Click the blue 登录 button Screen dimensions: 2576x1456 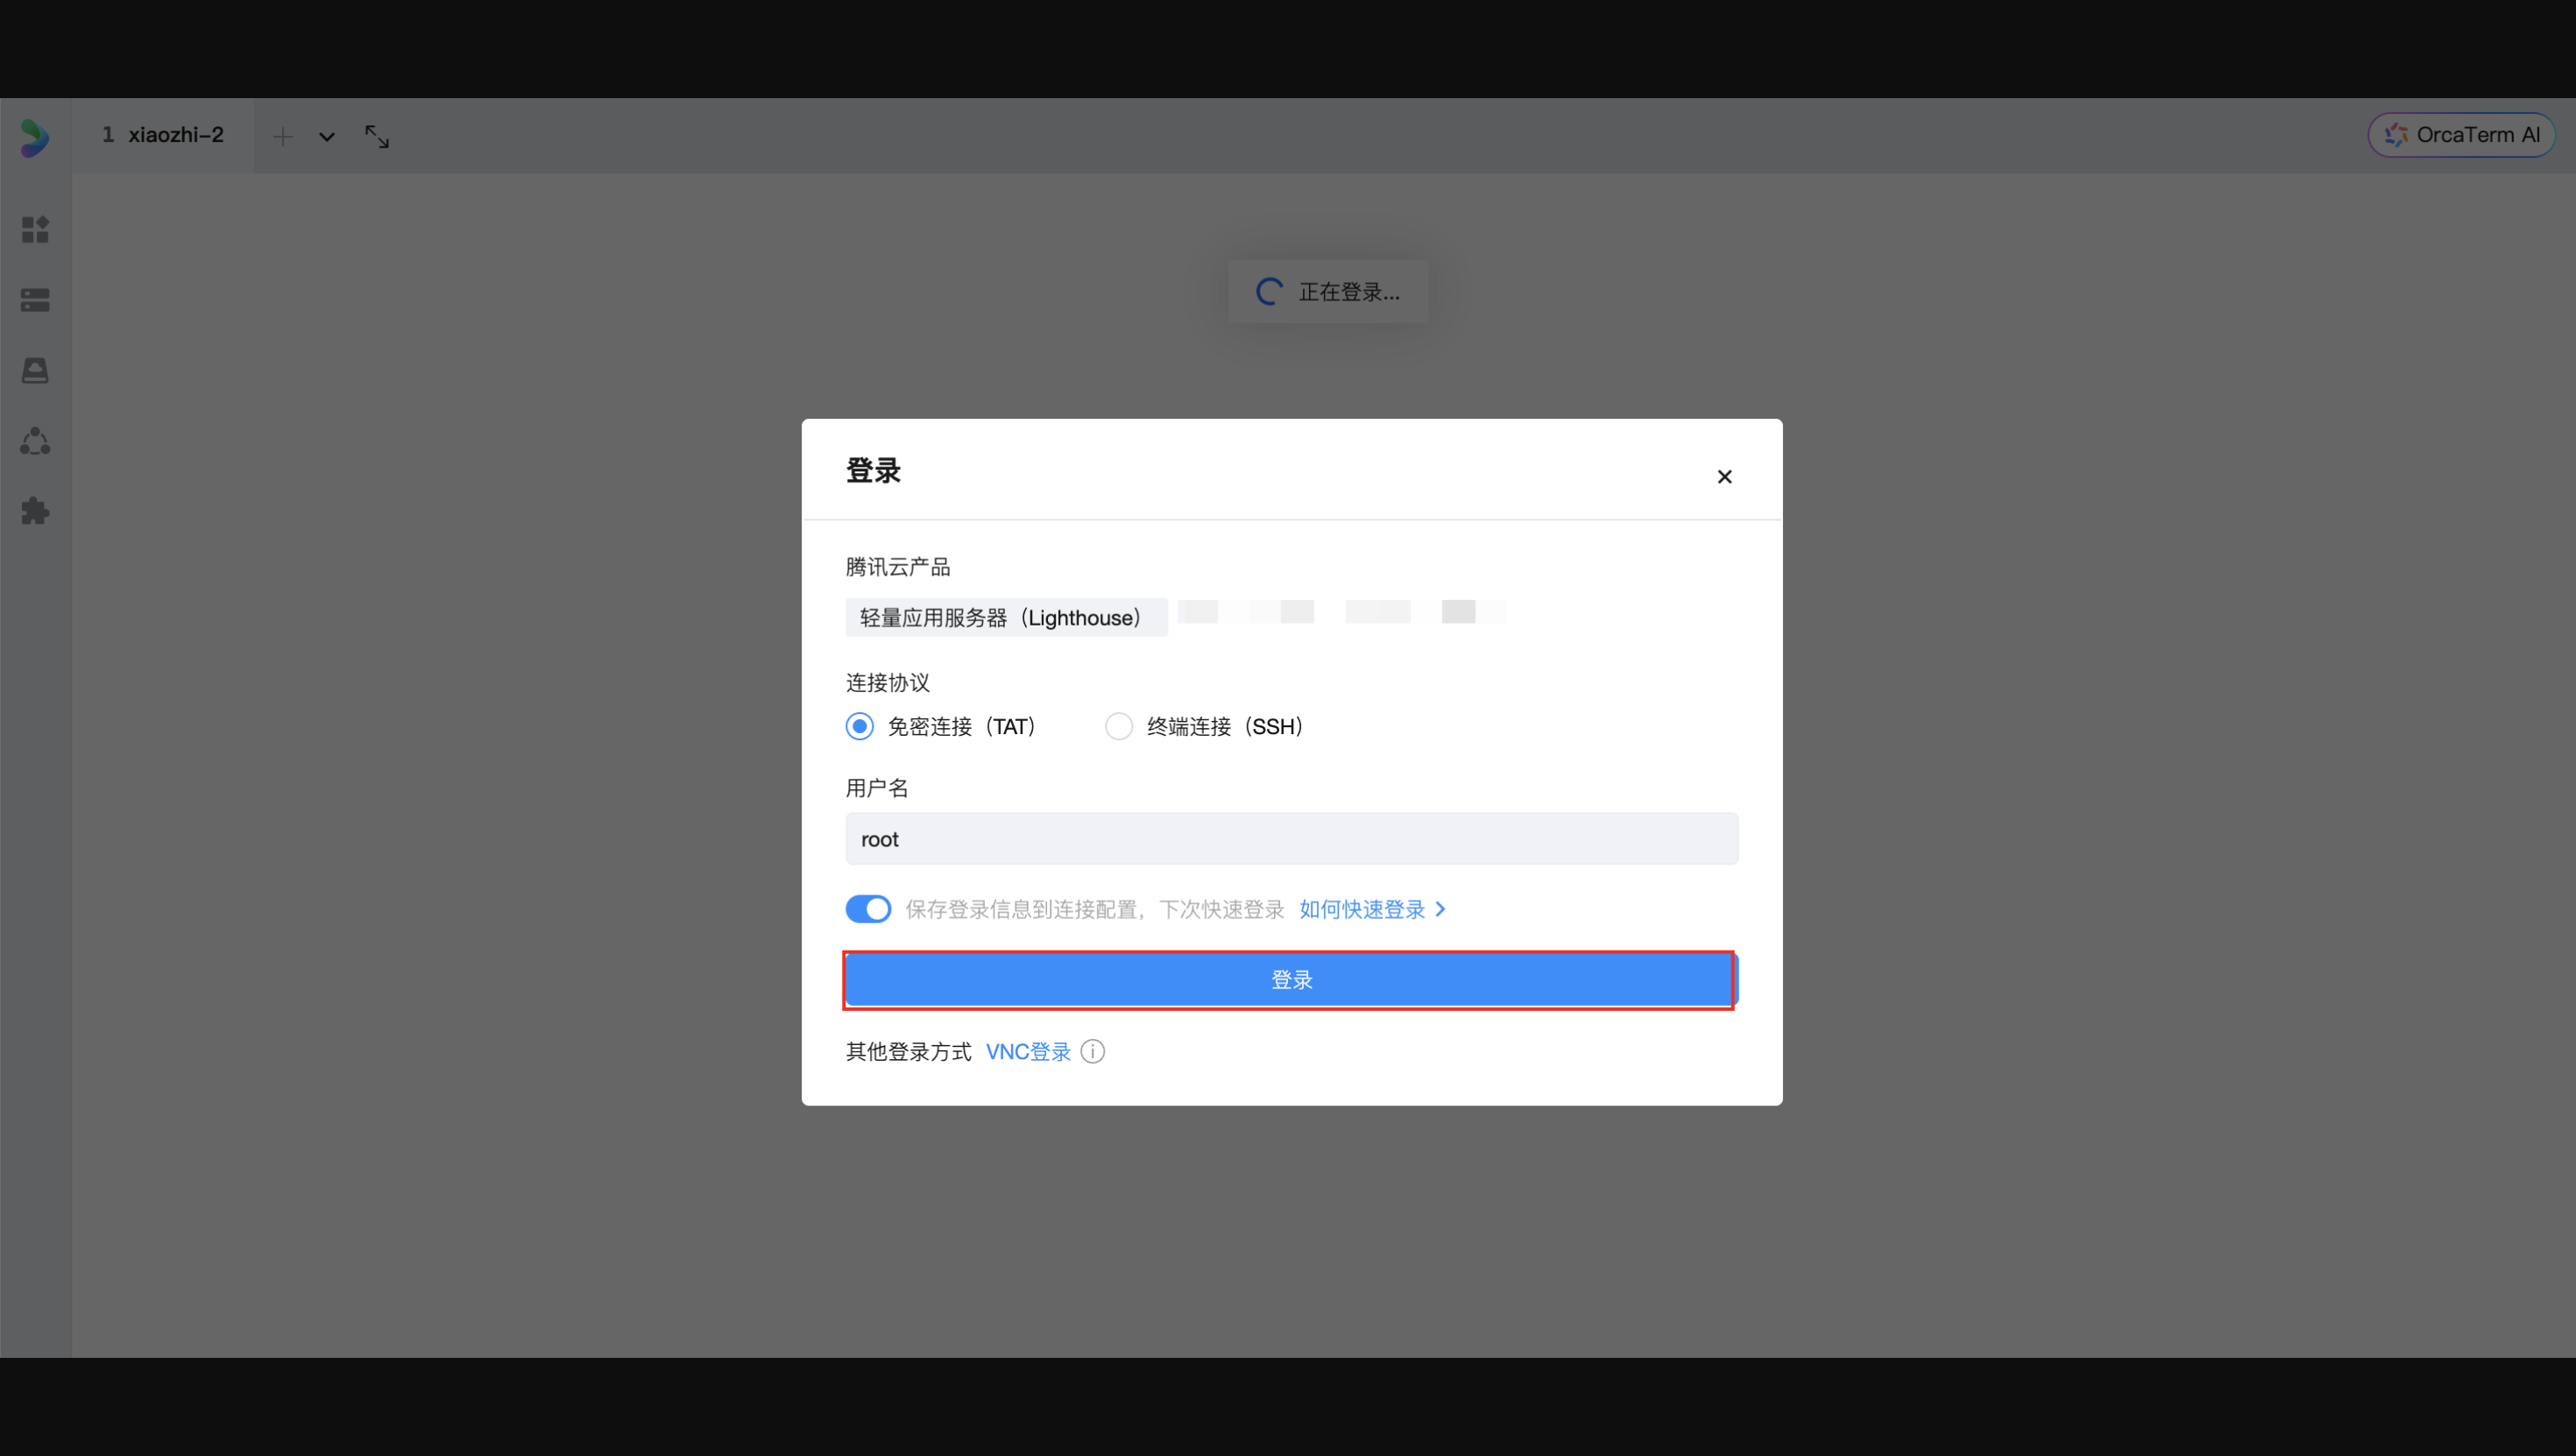click(1290, 980)
